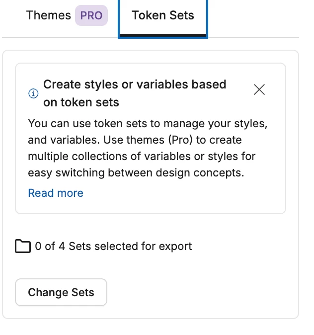Click the purple PRO badge
The height and width of the screenshot is (335, 314).
coord(91,15)
